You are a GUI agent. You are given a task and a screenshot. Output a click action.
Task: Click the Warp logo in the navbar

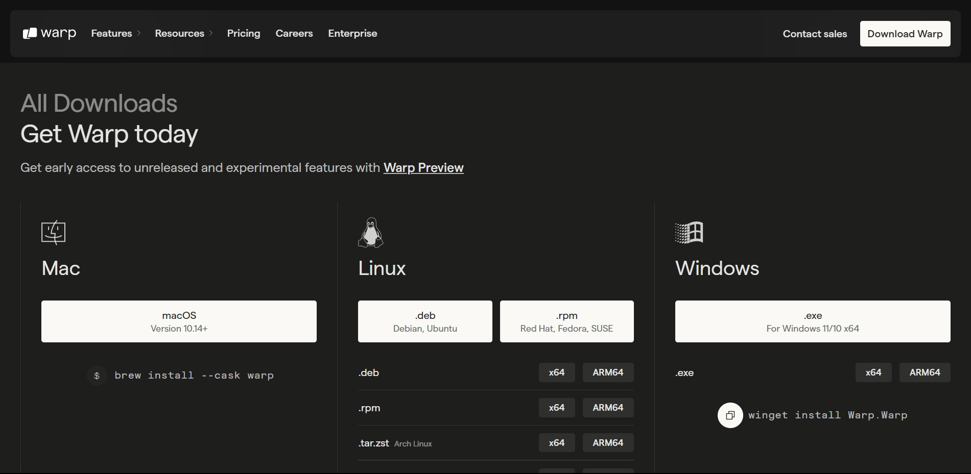[x=50, y=33]
